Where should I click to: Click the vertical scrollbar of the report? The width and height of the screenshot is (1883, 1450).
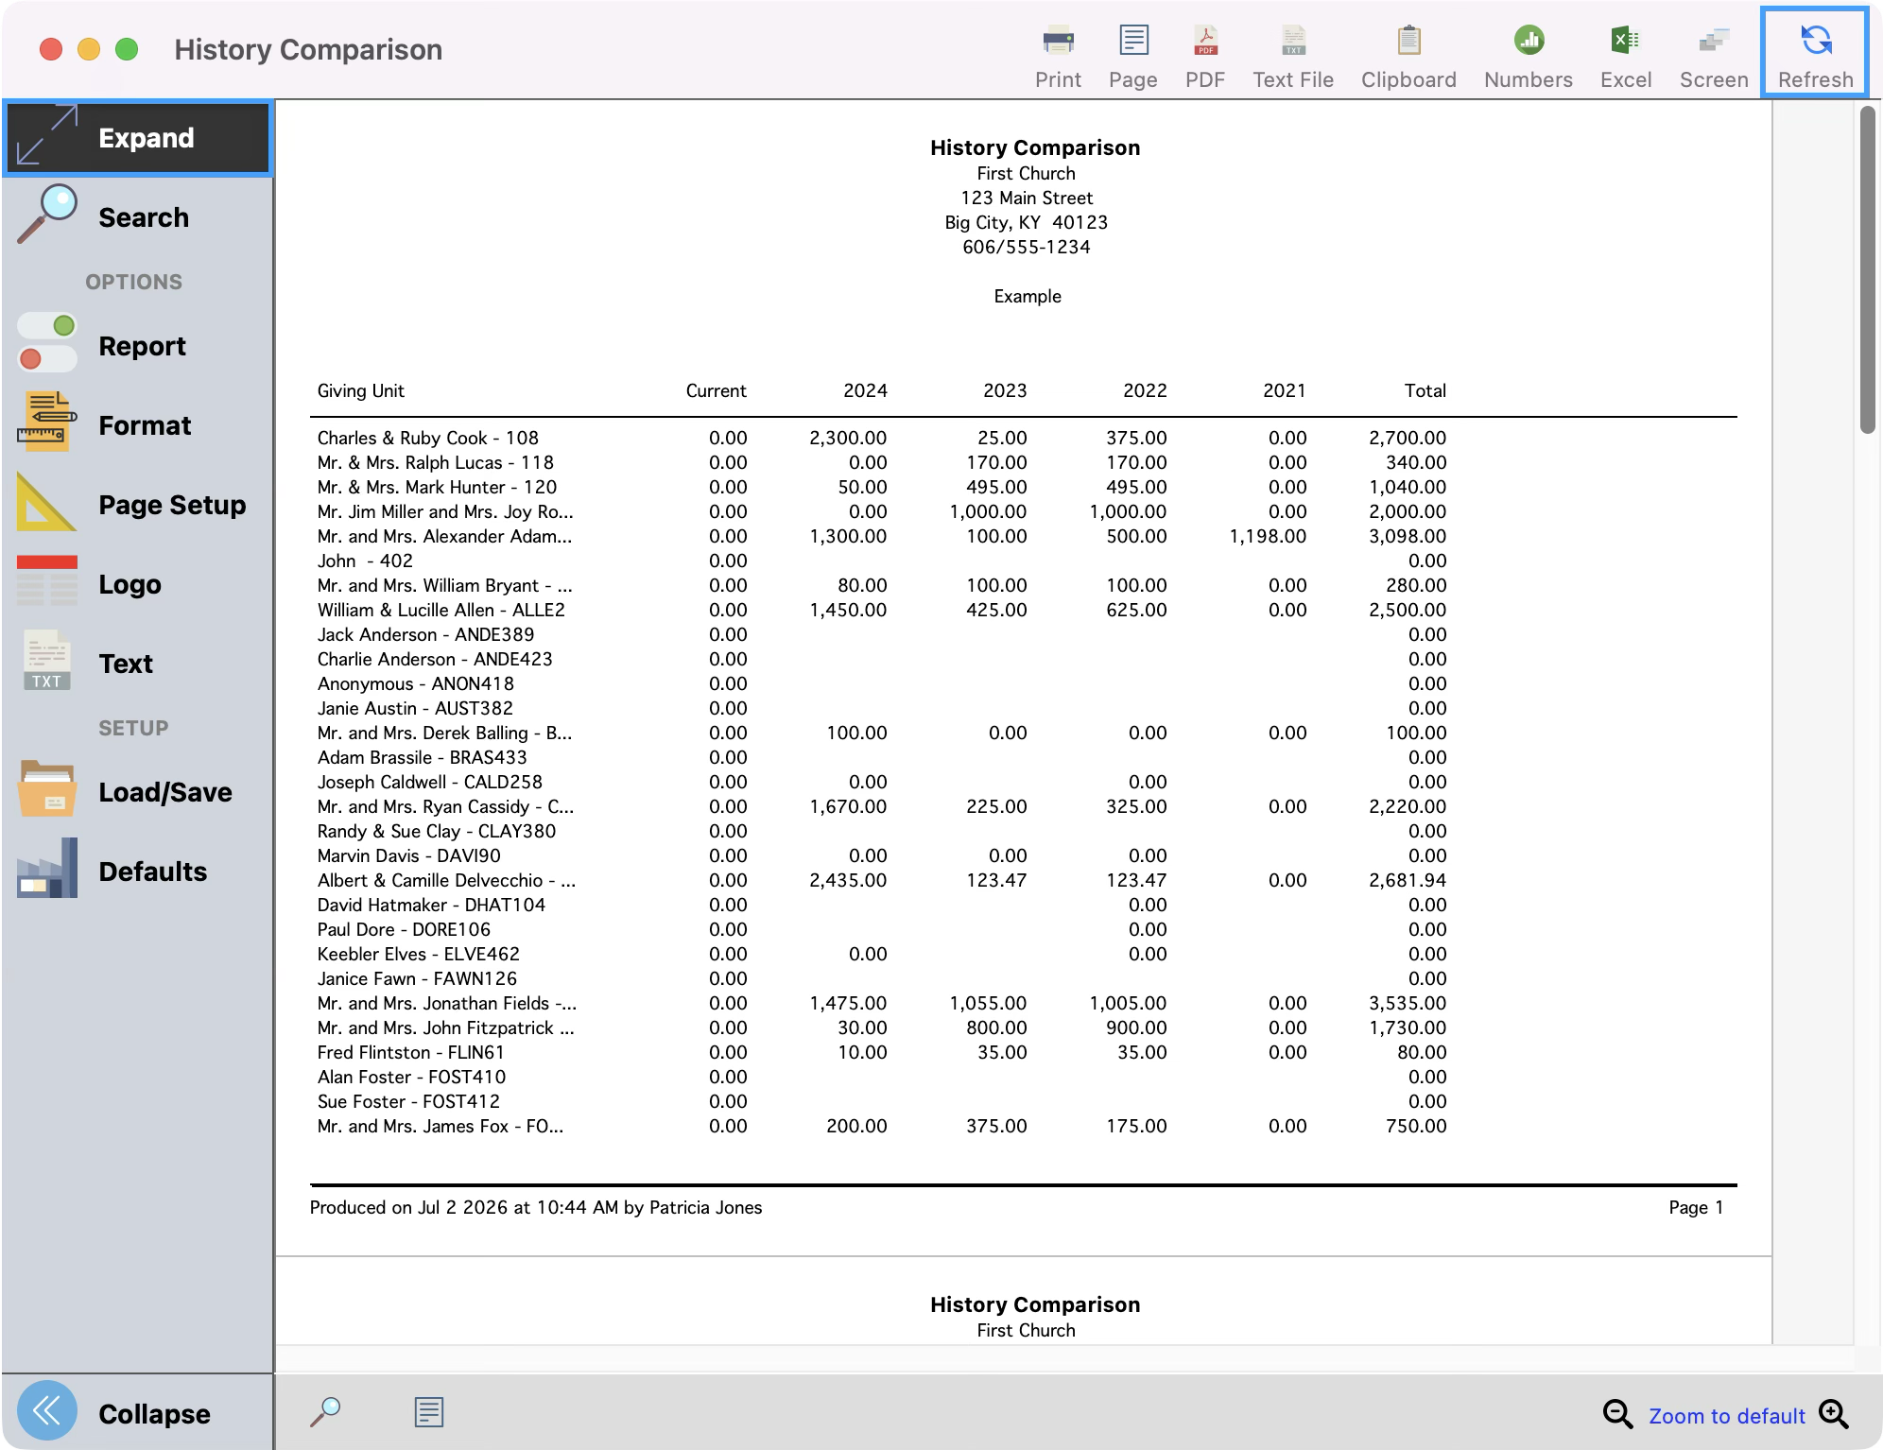pos(1867,269)
